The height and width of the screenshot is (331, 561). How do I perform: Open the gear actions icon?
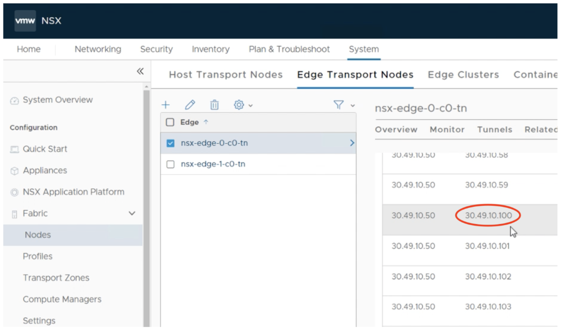point(239,105)
